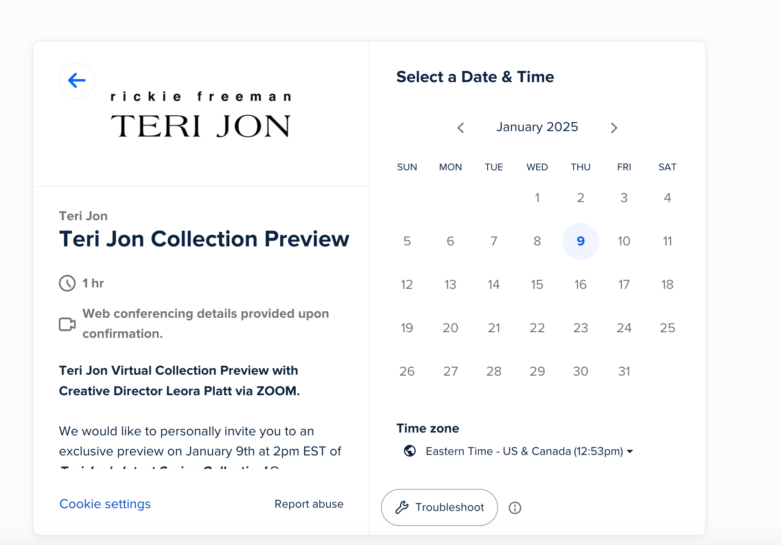The height and width of the screenshot is (545, 781).
Task: Click the Troubleshoot button
Action: tap(440, 507)
